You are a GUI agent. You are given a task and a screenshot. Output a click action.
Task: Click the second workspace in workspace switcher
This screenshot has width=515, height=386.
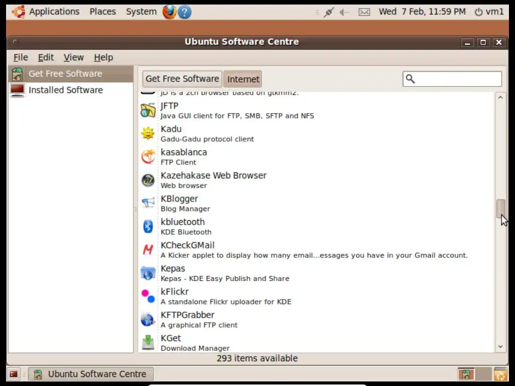483,374
